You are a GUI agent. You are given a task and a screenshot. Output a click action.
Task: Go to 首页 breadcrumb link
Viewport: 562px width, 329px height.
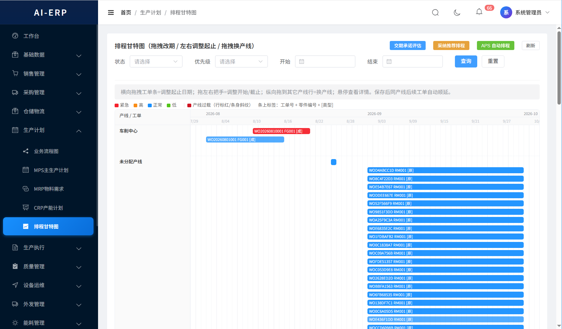[x=126, y=12]
